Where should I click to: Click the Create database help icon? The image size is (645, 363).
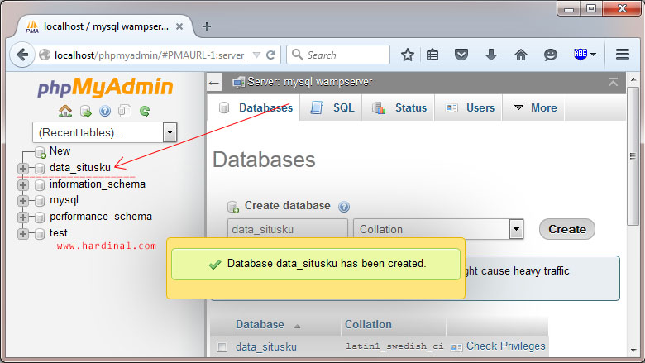[x=344, y=207]
